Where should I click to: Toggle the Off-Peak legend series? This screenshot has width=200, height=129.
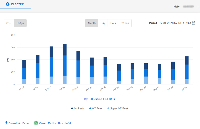[96, 108]
